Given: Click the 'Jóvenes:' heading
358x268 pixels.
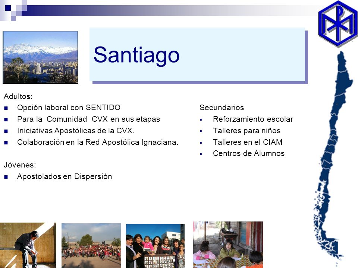Looking at the screenshot, I should pos(20,165).
